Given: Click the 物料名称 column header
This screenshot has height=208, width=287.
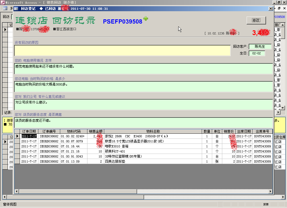Looking at the screenshot, I should pyautogui.click(x=153, y=131).
